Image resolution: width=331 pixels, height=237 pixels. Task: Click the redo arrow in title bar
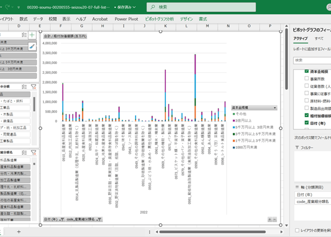[8, 7]
